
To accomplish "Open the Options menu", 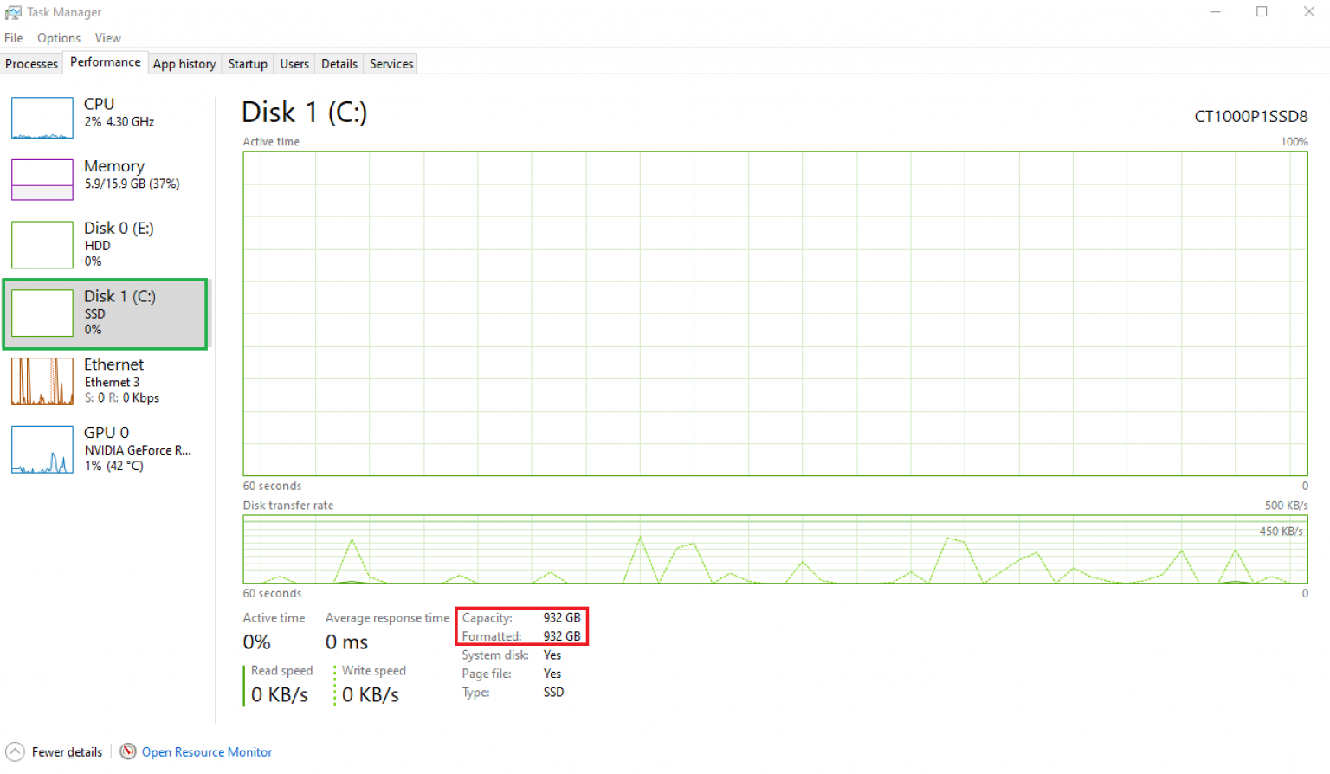I will coord(59,38).
